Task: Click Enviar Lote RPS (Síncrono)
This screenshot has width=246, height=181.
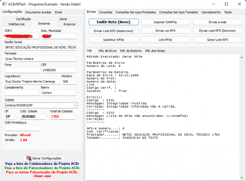Action: point(217,31)
